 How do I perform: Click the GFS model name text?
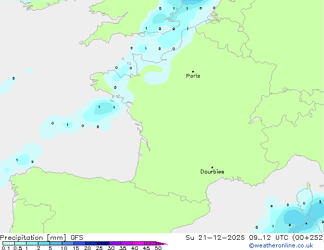[x=77, y=238]
